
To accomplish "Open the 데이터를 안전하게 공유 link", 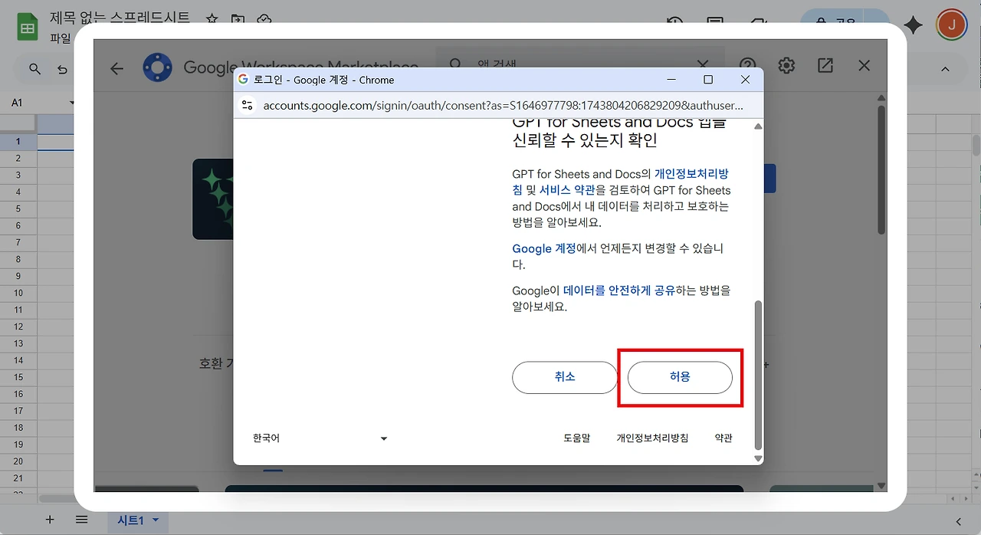I will coord(619,290).
